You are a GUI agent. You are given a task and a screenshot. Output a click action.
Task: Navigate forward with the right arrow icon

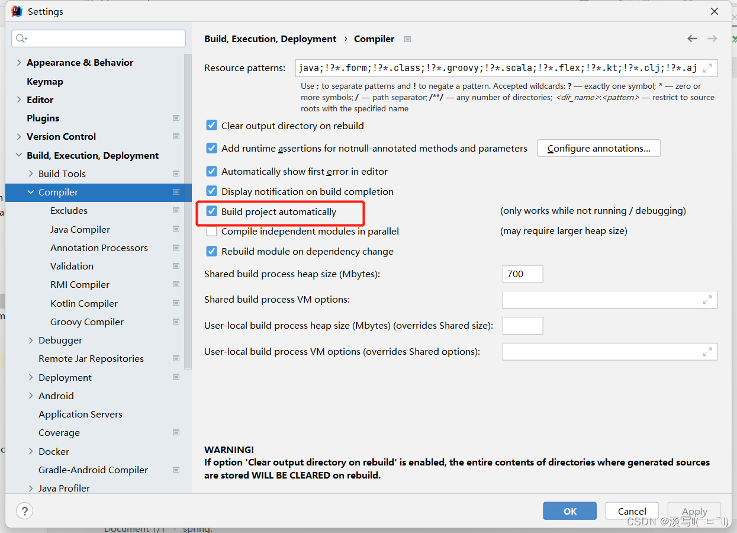[x=712, y=38]
